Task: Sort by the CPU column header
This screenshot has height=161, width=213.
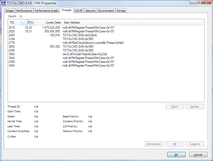Action: 28,22
